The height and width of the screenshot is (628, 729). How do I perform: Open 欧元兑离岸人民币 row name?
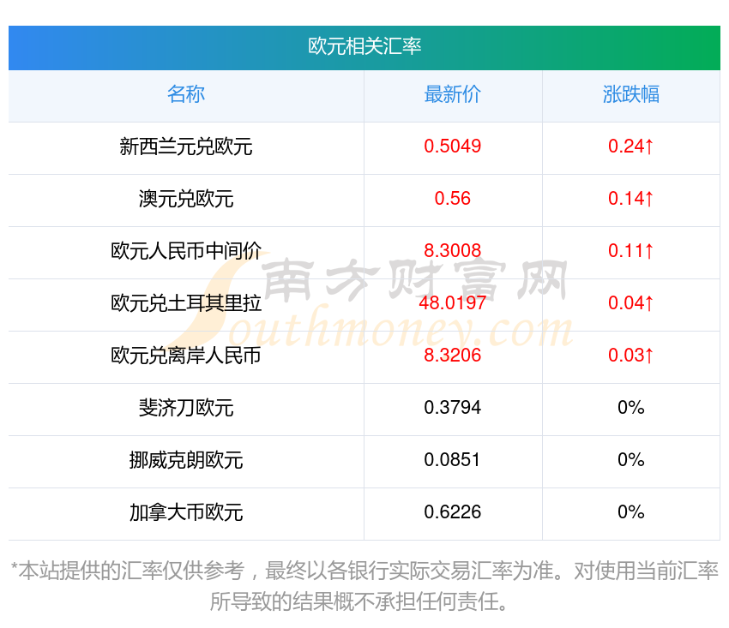click(x=186, y=356)
